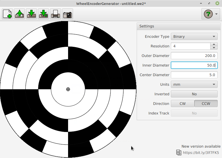222x158 pixels.
Task: Keep CCW direction selected
Action: click(206, 104)
